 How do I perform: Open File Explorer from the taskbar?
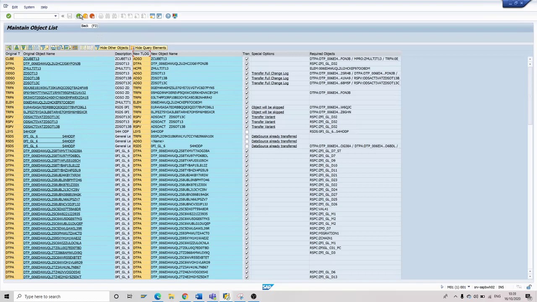click(x=171, y=297)
